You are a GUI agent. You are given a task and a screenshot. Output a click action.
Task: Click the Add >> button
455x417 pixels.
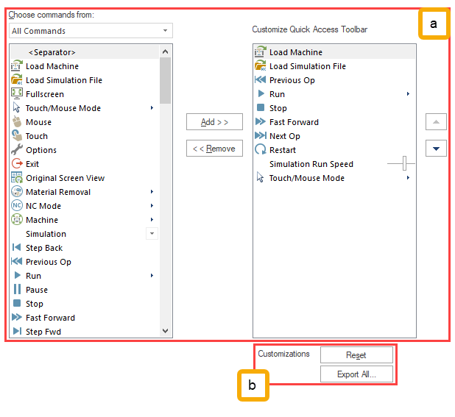(214, 122)
